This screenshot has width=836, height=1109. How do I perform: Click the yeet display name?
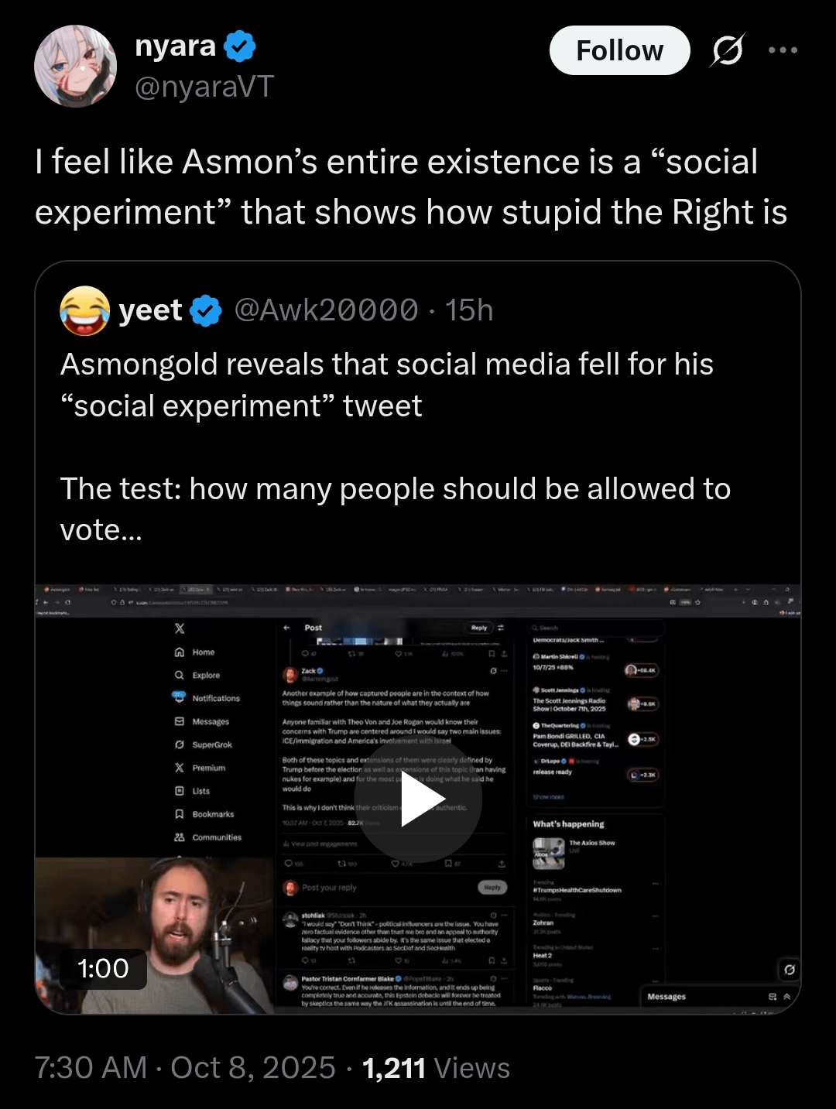pyautogui.click(x=150, y=310)
